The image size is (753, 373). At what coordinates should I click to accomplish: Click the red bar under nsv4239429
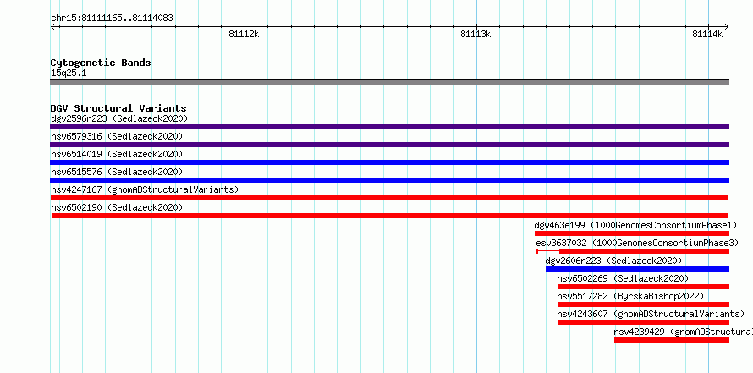tap(672, 340)
